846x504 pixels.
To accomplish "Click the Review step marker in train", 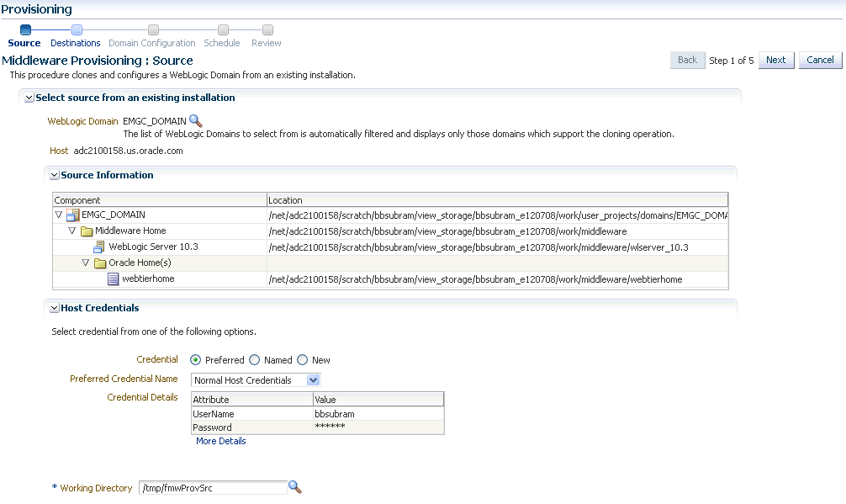I will pos(267,29).
